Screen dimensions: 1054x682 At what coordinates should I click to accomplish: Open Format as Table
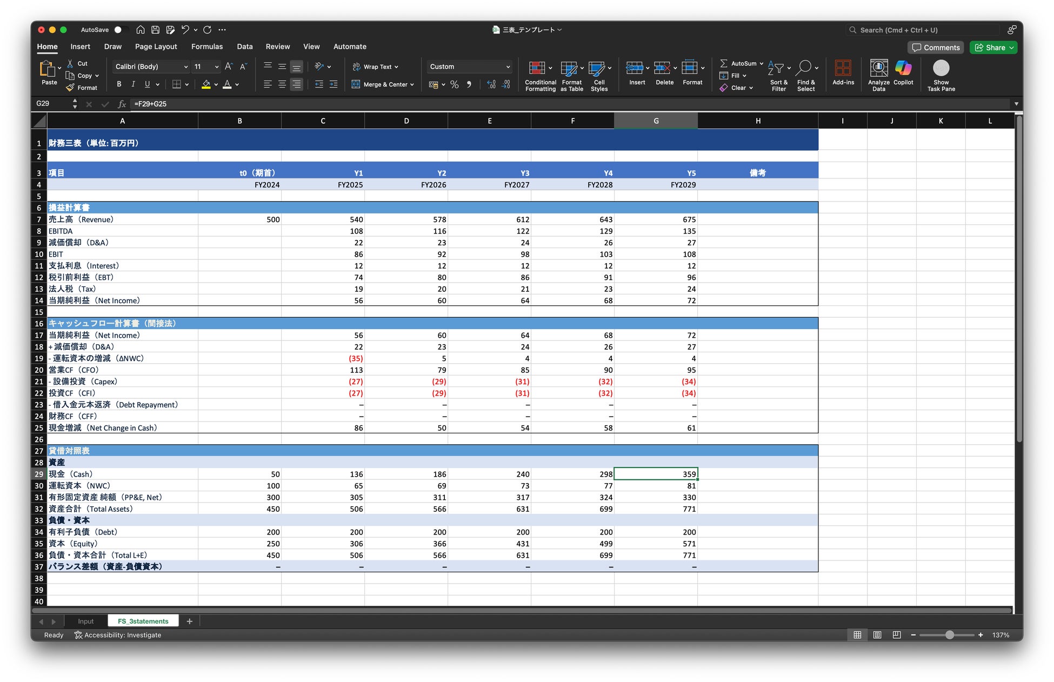pos(572,76)
